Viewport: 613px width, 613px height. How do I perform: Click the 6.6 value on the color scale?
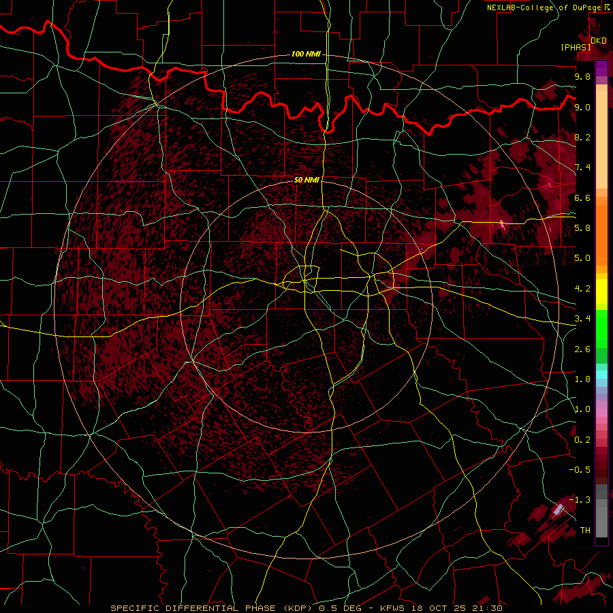tap(582, 198)
